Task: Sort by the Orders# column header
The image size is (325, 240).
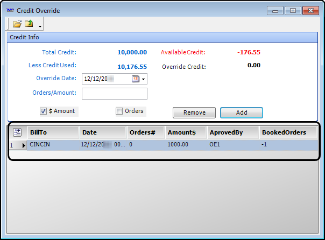Action: pos(146,132)
